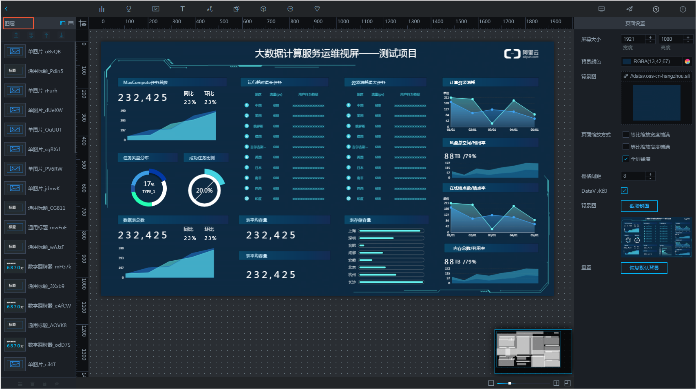Open the relationship network components menu
This screenshot has width=696, height=389.
tap(210, 9)
